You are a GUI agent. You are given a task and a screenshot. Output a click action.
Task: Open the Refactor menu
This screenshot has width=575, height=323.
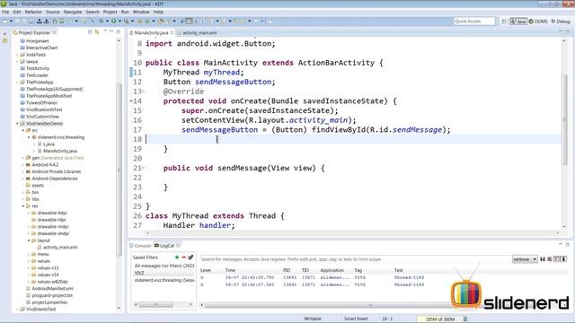pyautogui.click(x=33, y=12)
